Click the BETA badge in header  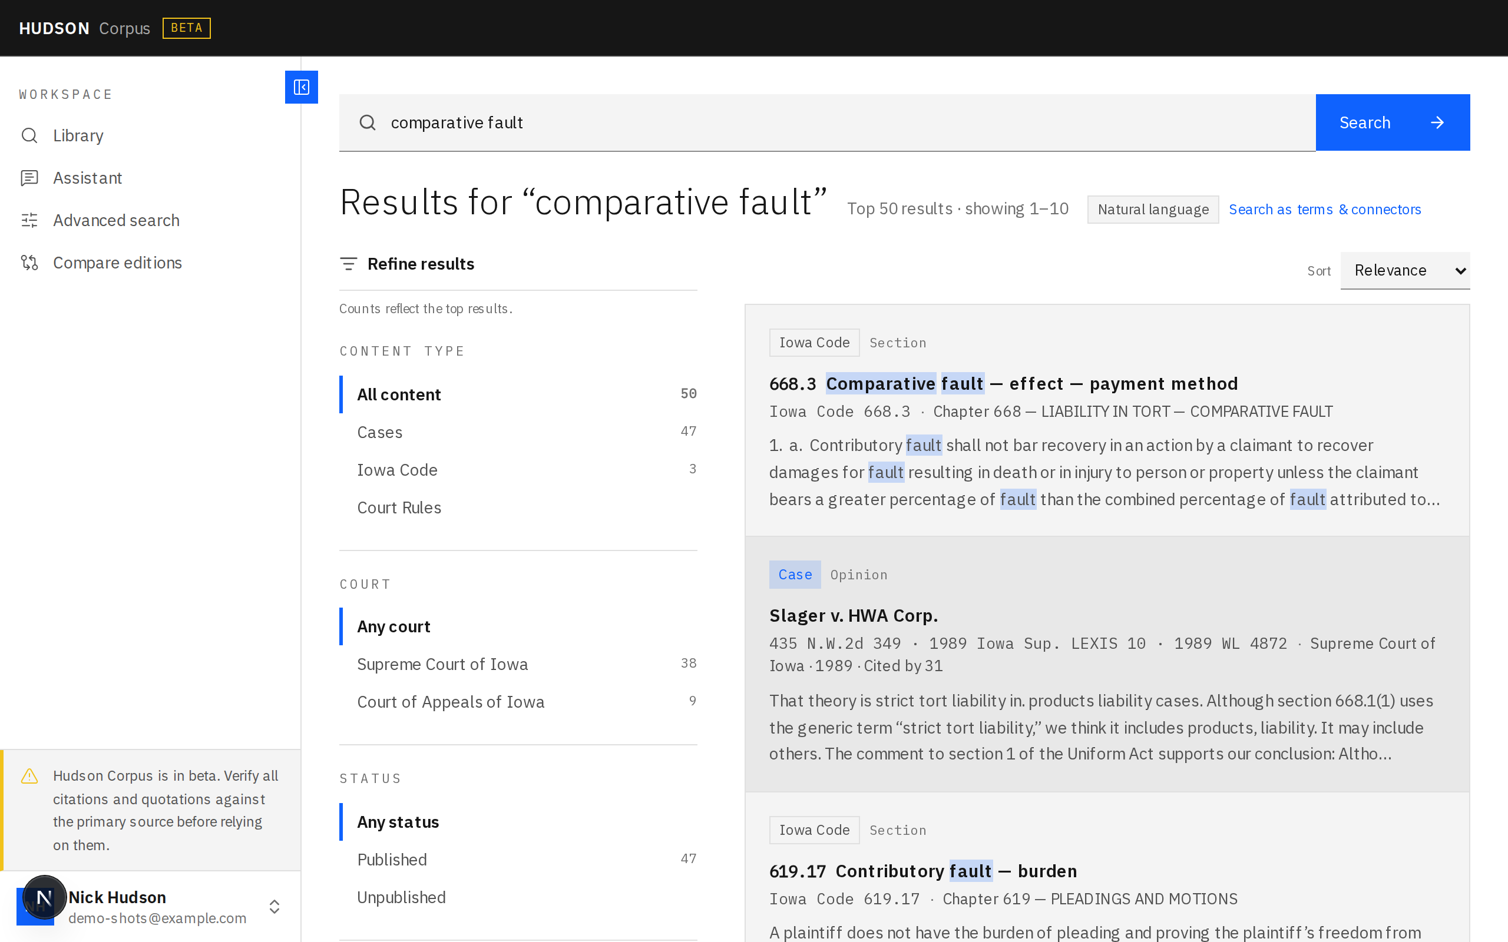186,28
